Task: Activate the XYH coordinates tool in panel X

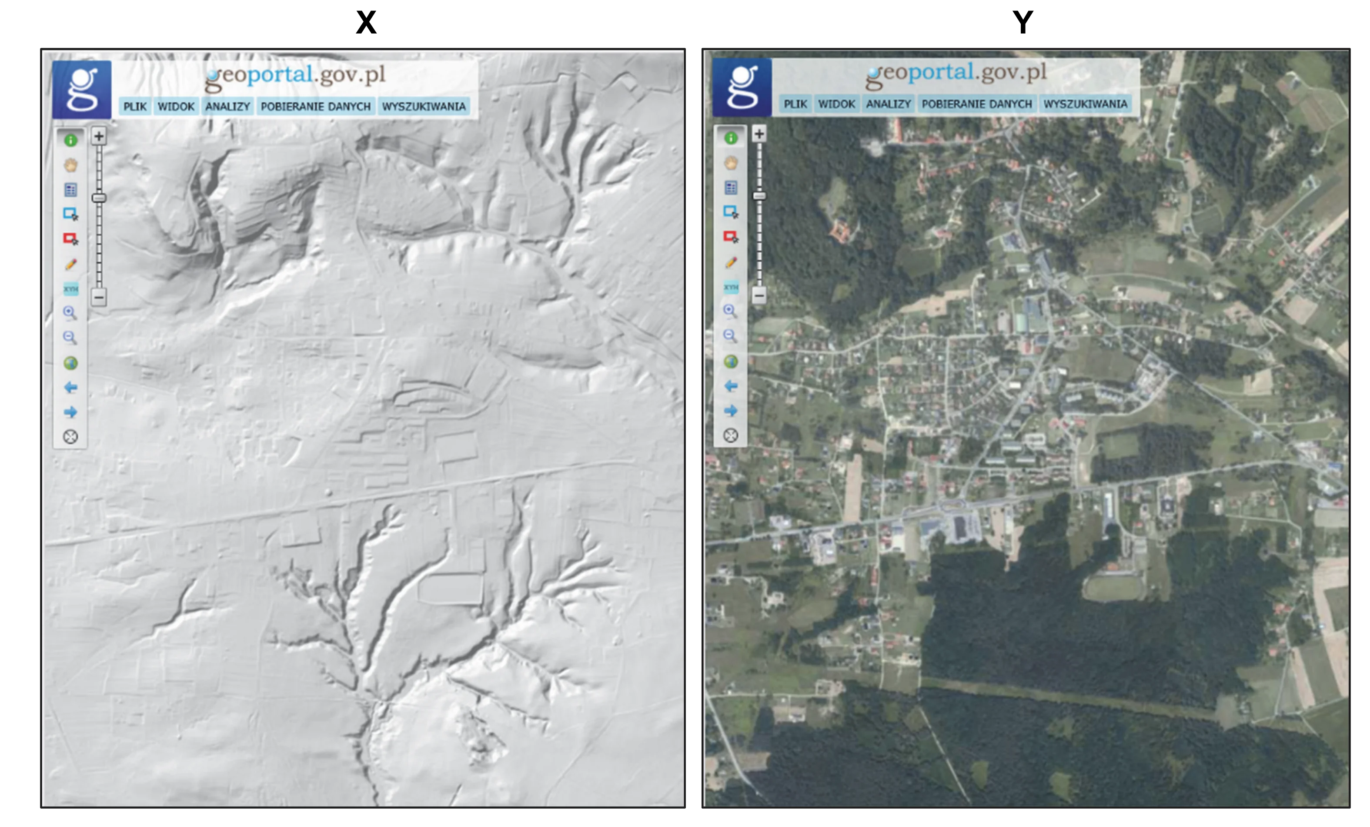Action: point(70,289)
